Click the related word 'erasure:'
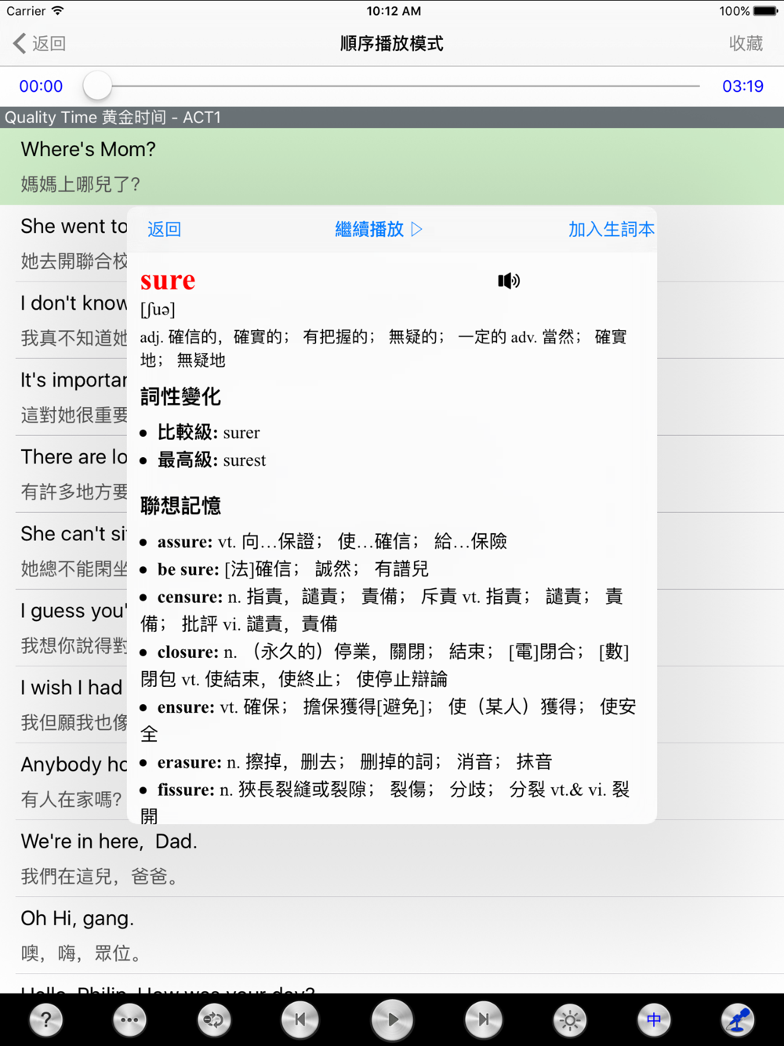Viewport: 784px width, 1046px height. (190, 762)
